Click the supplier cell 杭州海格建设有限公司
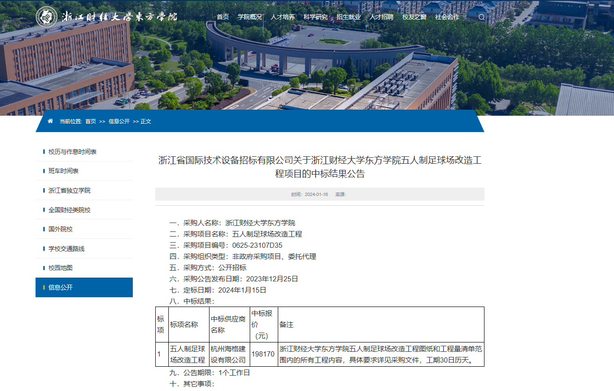The width and height of the screenshot is (614, 391). 230,354
